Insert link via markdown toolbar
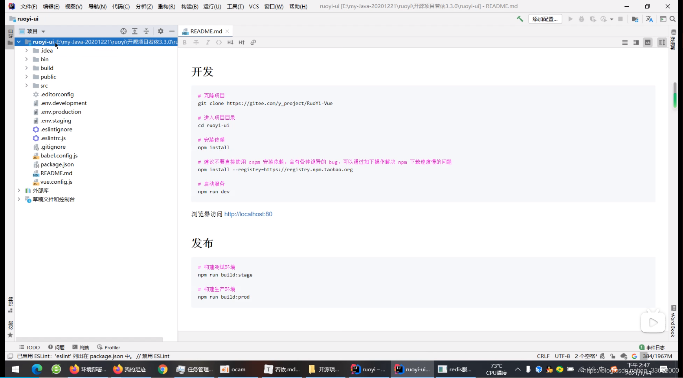The image size is (683, 378). [x=253, y=42]
